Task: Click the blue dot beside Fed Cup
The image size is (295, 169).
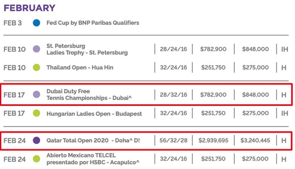Action: click(36, 23)
